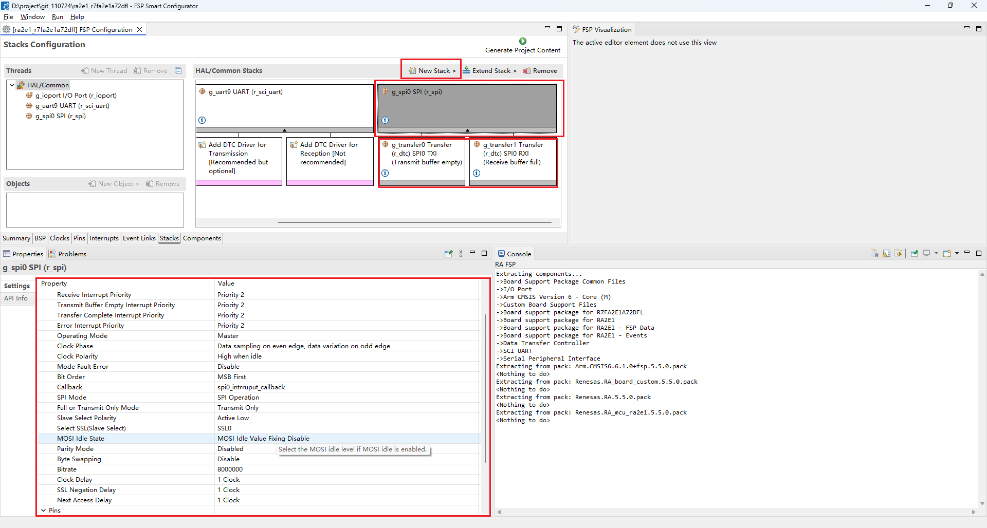Switch to the Problems tab

67,254
